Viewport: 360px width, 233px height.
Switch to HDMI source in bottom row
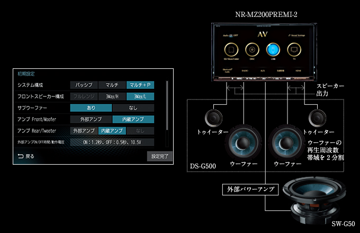click(298, 69)
